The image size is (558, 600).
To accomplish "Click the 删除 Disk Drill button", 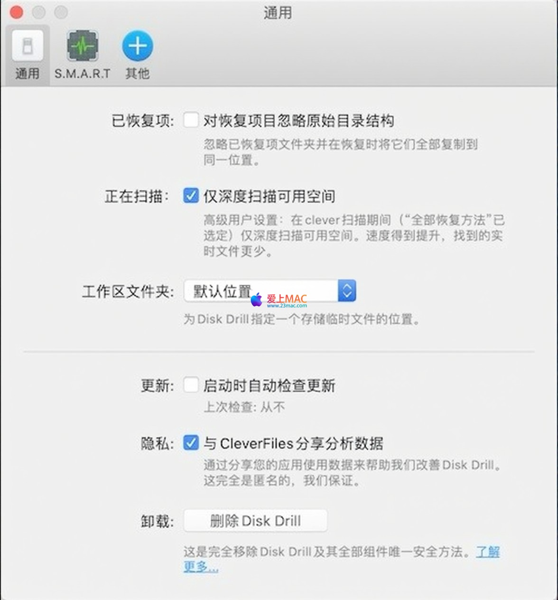I will [x=255, y=521].
